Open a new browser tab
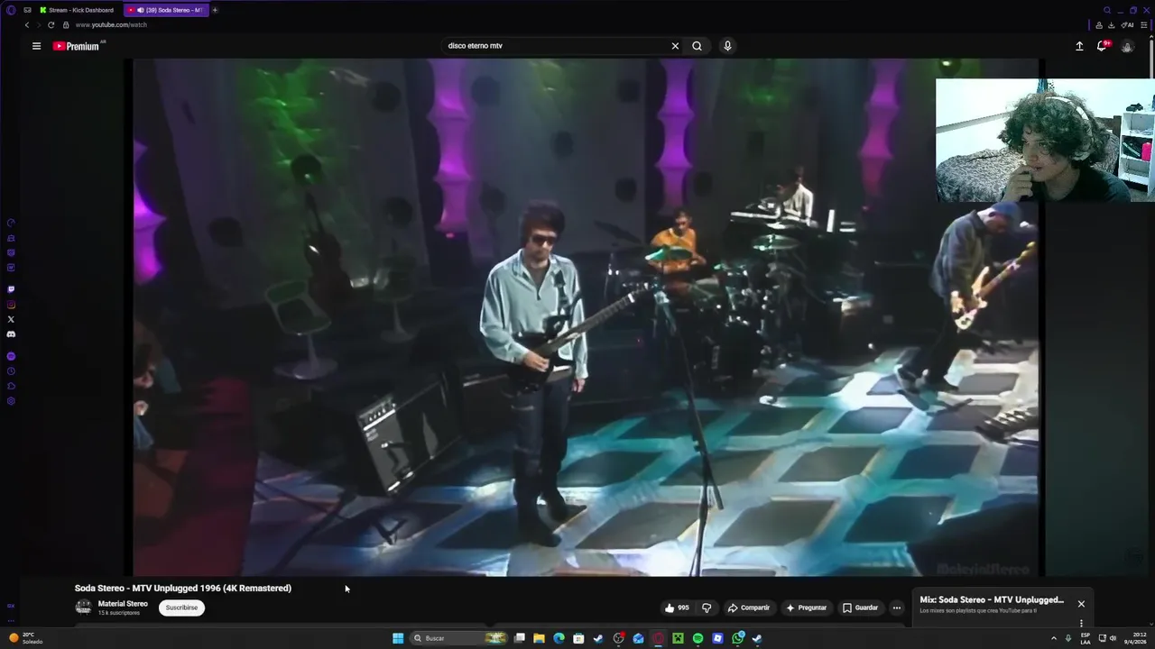The image size is (1155, 649). click(x=215, y=10)
